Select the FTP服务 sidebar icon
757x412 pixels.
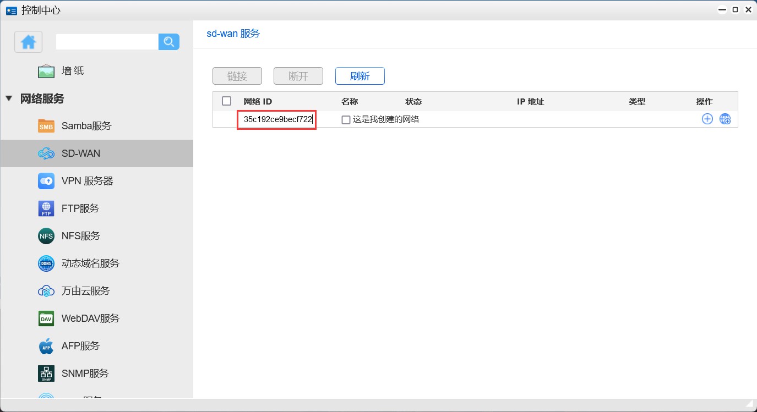[46, 208]
